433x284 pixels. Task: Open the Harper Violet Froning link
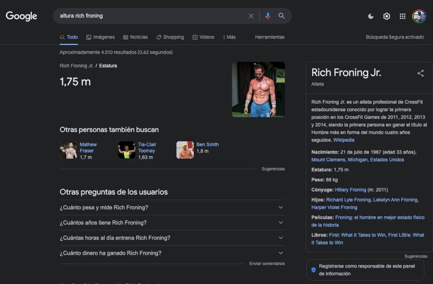coord(334,207)
